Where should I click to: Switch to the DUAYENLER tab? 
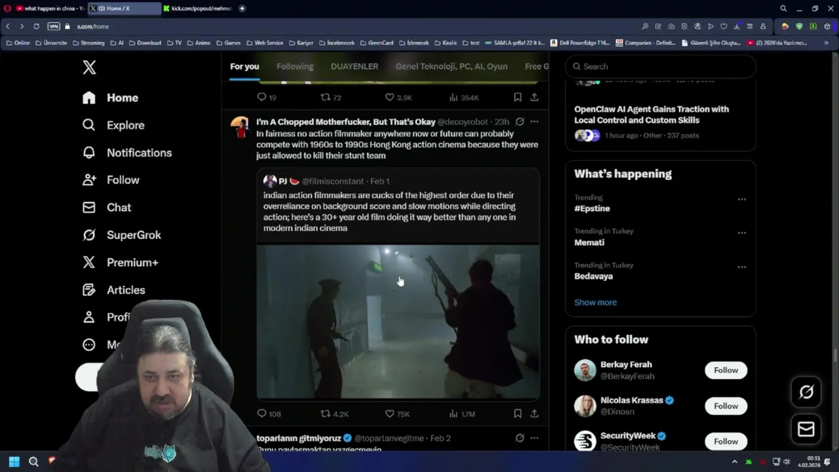point(355,66)
